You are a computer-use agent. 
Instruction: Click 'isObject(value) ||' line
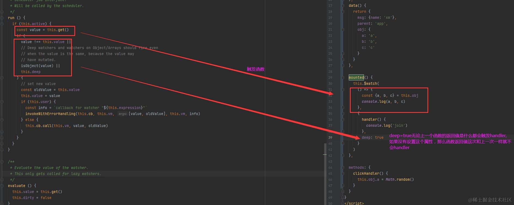point(40,66)
